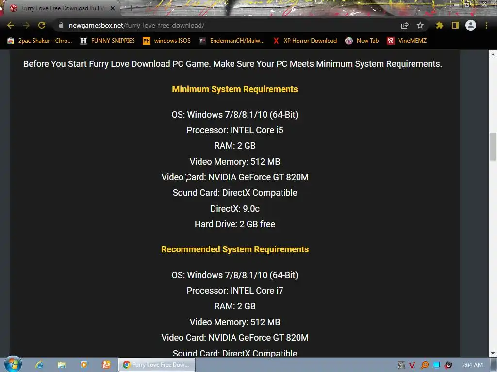Image resolution: width=497 pixels, height=372 pixels.
Task: Reload the current page
Action: (x=42, y=25)
